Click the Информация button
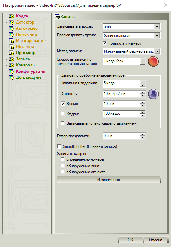 click(109, 180)
